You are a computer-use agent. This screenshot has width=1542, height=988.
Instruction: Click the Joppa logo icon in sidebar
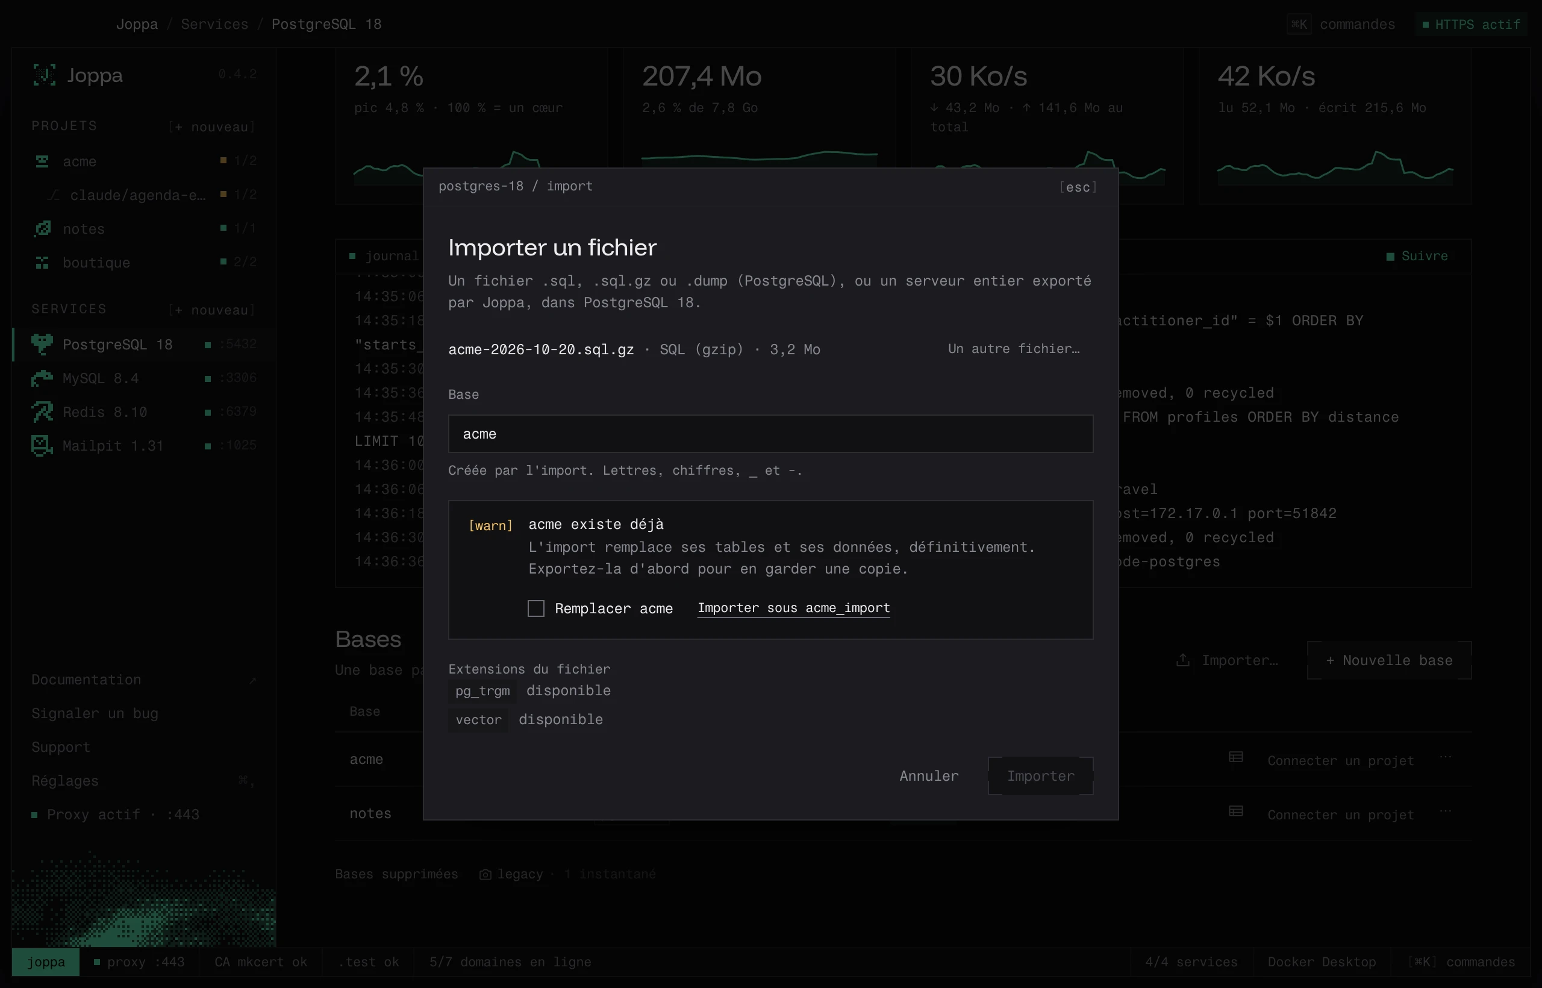44,75
